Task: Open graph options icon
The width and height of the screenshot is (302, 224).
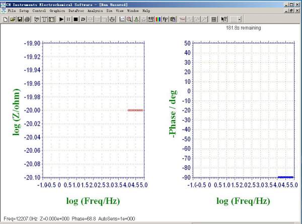Action: click(x=151, y=19)
